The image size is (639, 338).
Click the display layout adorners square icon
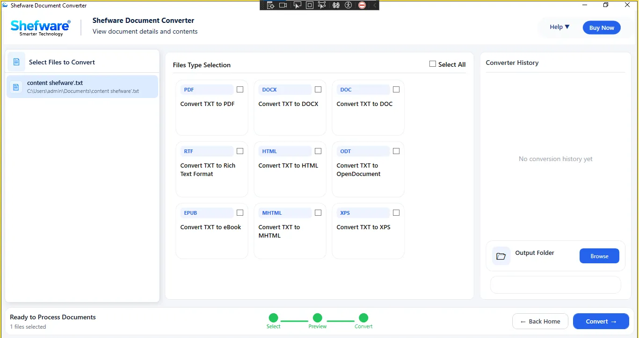pos(309,5)
